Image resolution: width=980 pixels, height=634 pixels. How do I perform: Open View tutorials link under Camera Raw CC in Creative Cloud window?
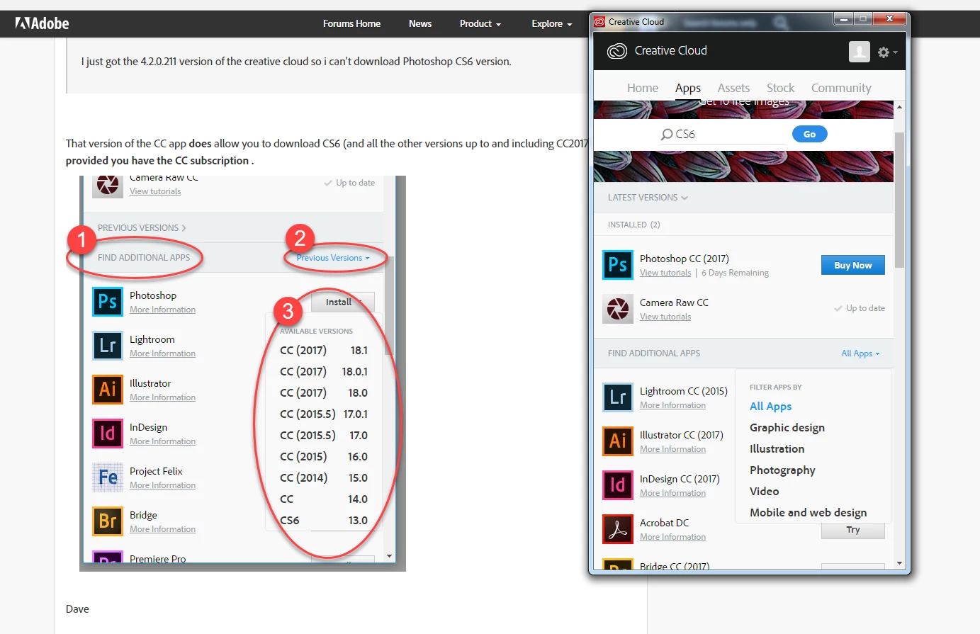pyautogui.click(x=665, y=317)
